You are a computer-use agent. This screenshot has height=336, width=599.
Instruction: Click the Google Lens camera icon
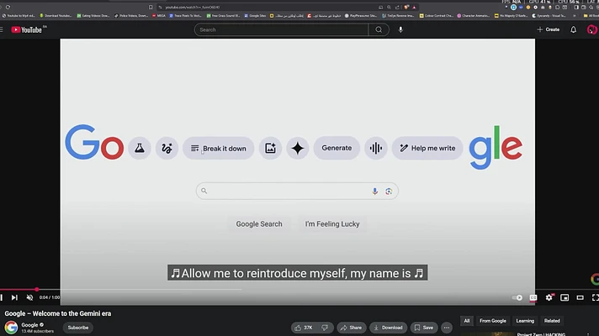pyautogui.click(x=389, y=192)
